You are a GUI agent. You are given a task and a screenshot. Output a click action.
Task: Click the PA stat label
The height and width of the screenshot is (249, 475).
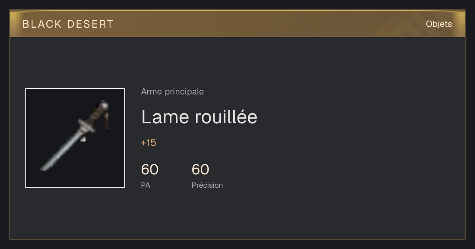(x=145, y=185)
